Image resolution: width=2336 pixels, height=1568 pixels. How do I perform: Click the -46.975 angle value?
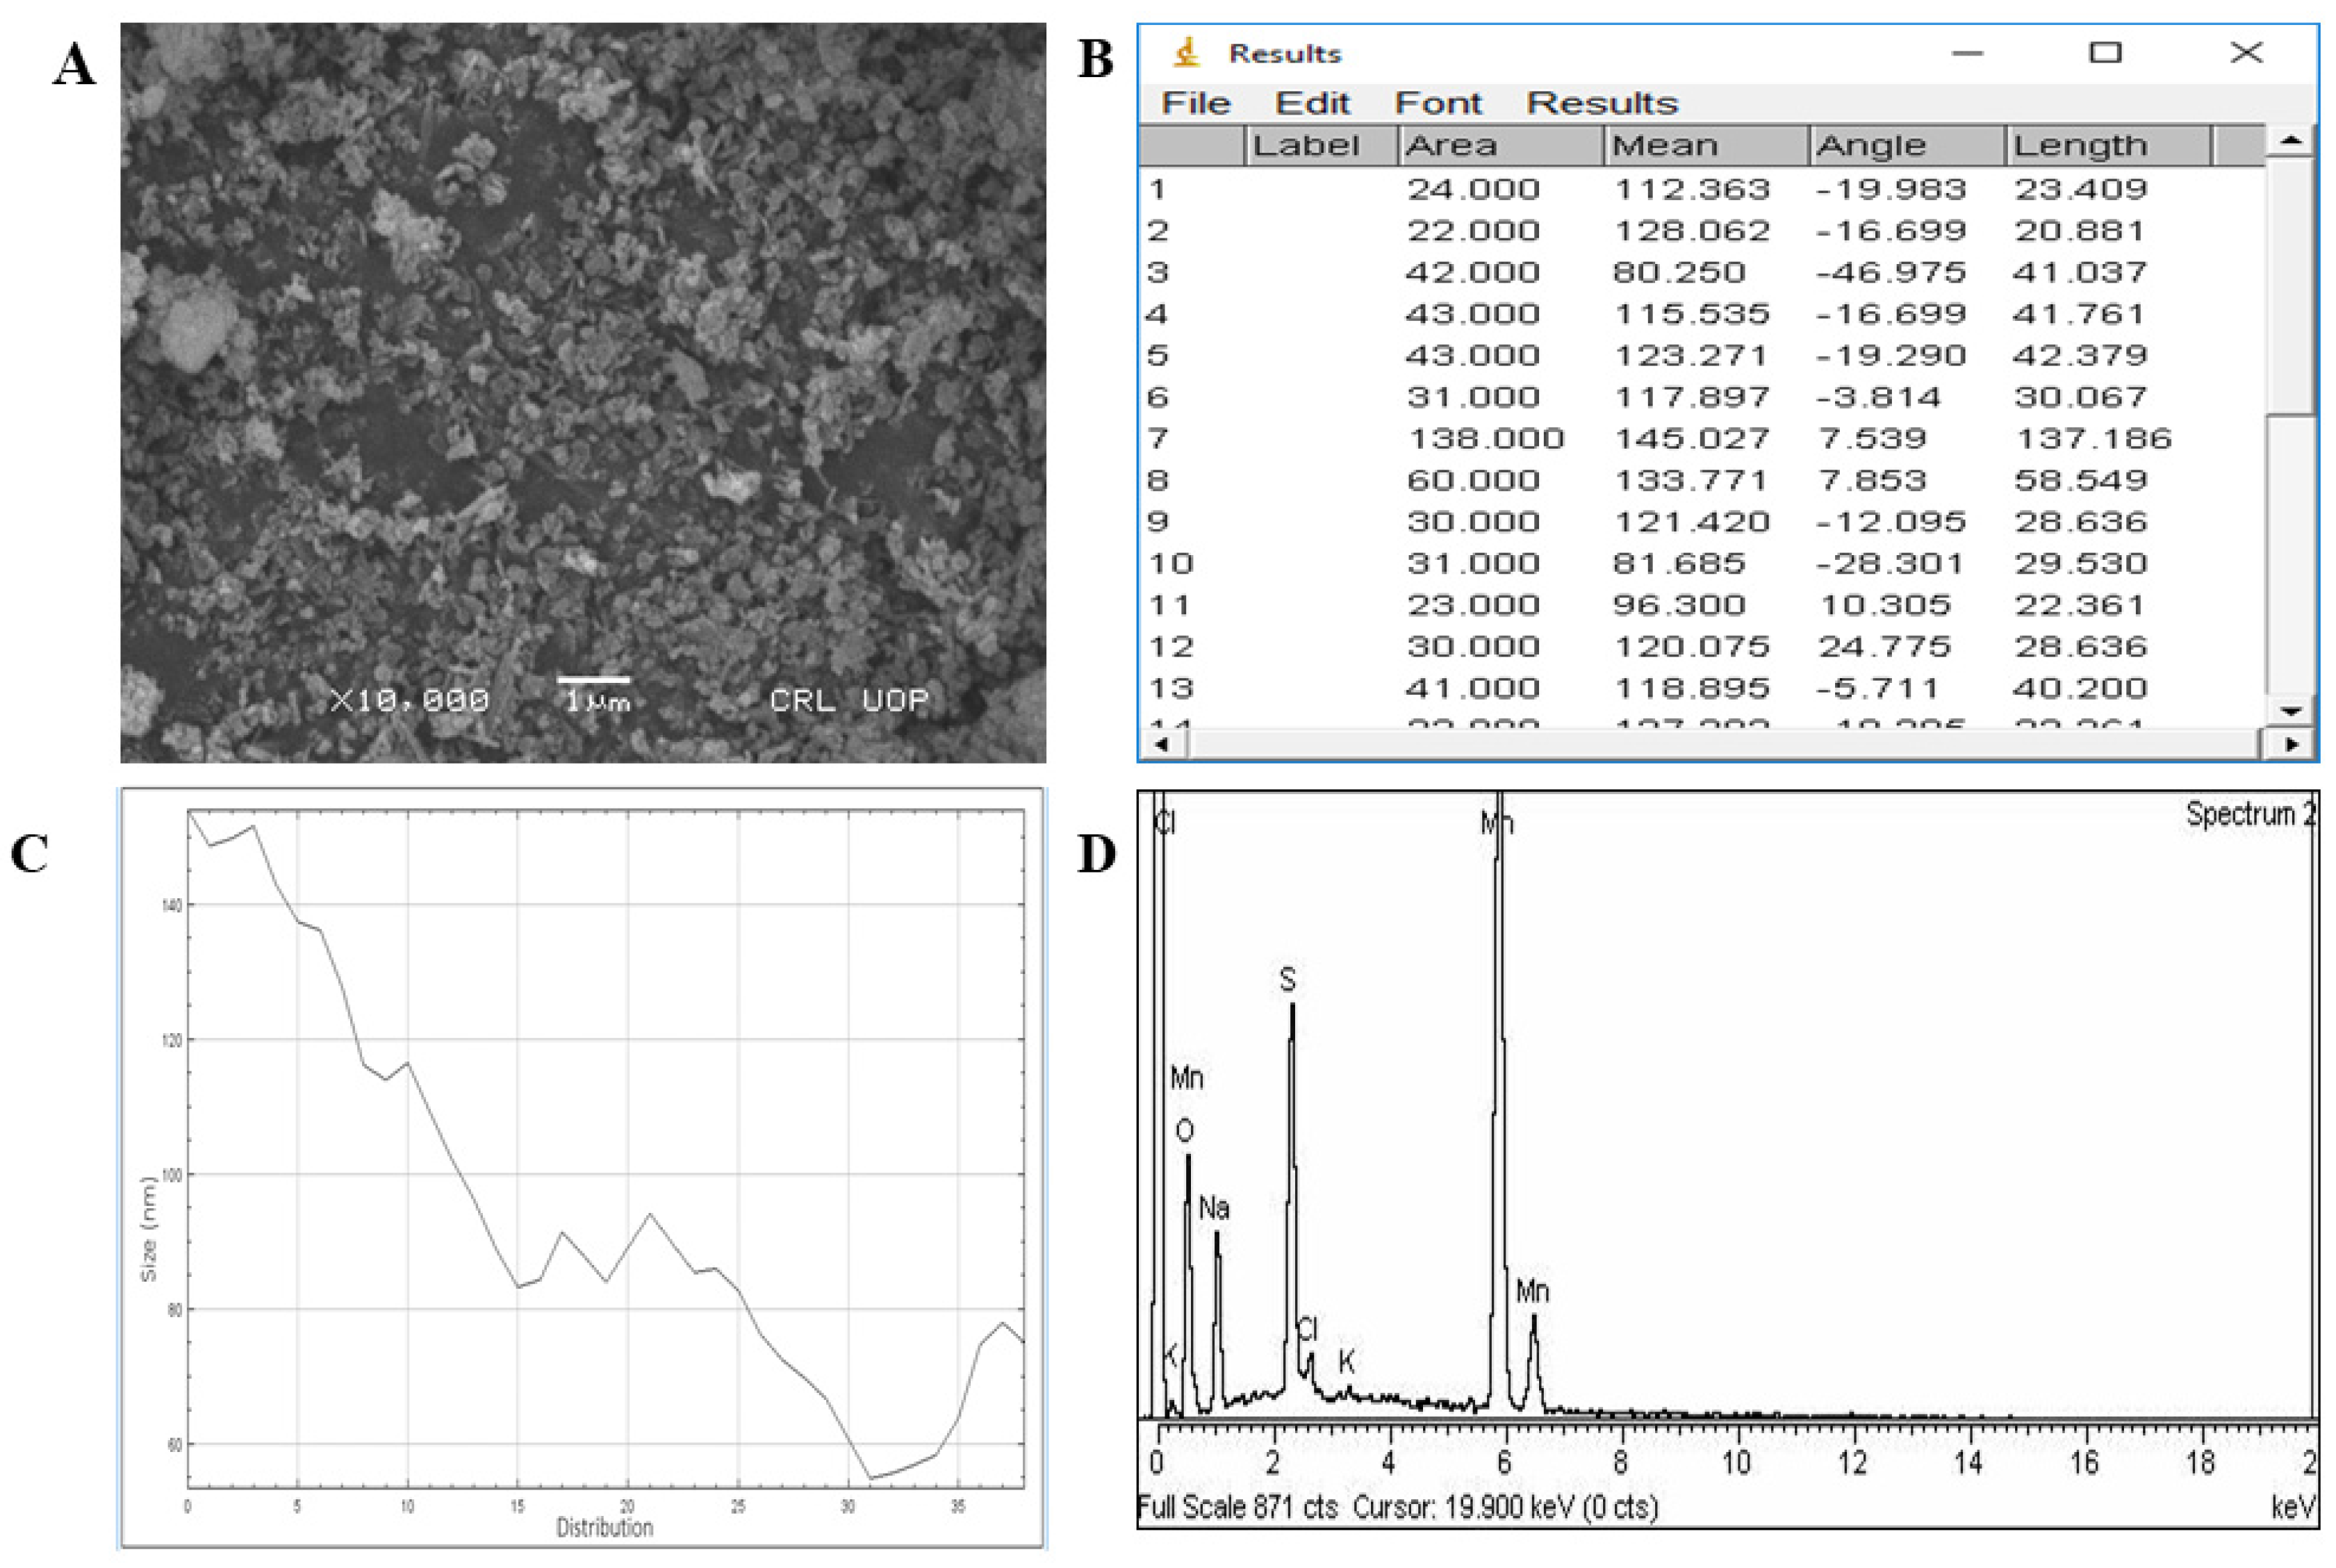pos(1891,272)
